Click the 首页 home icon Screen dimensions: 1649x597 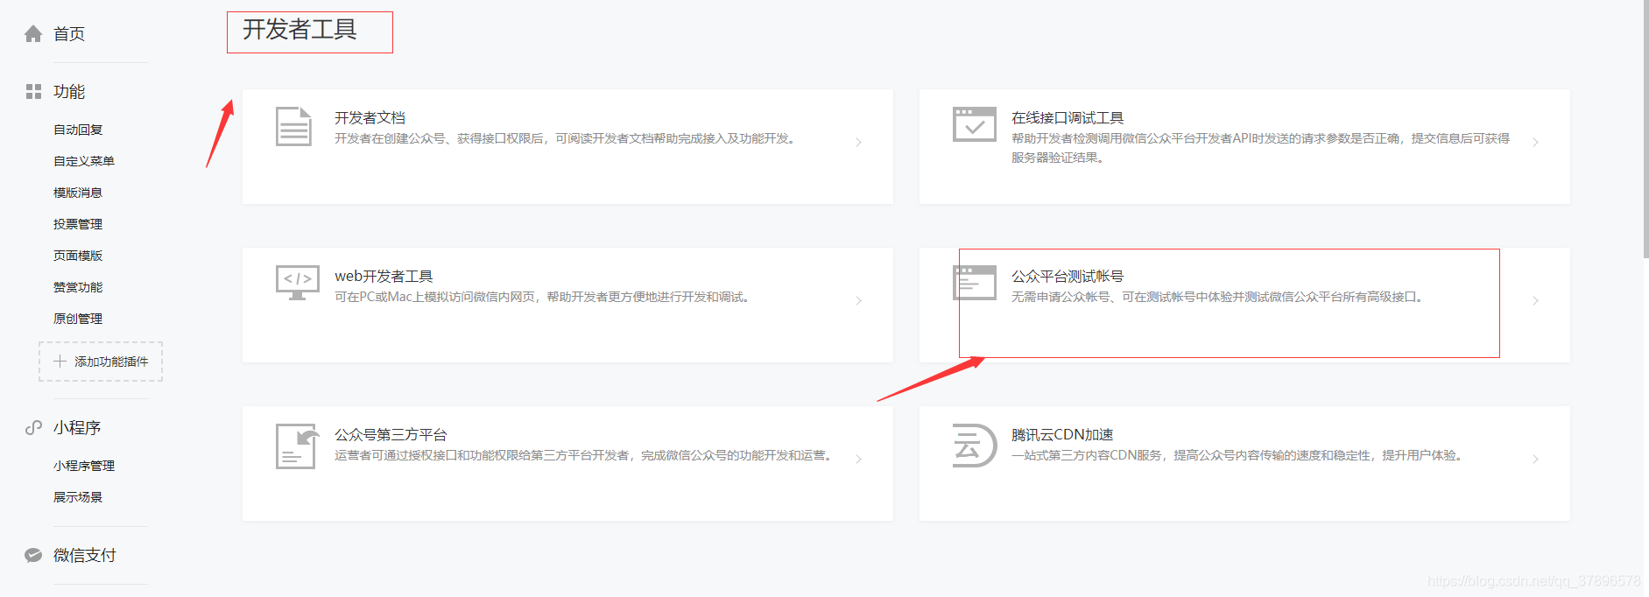tap(33, 34)
